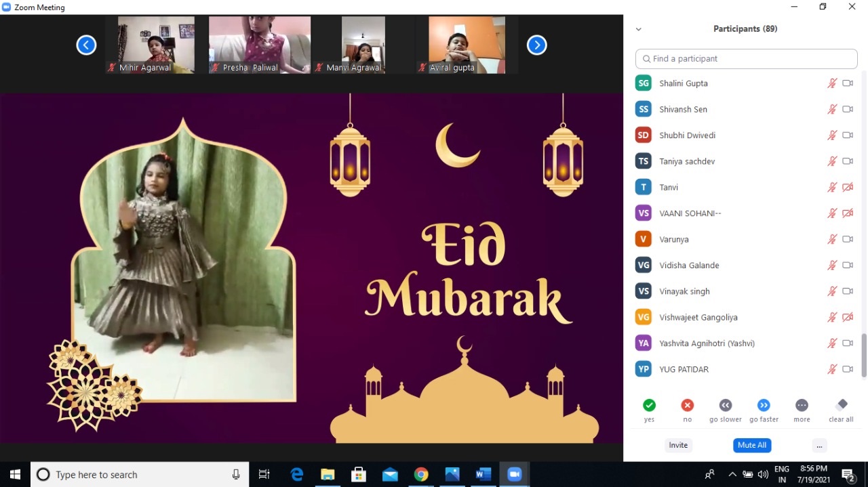
Task: Click Shivansh Sen's muted microphone icon
Action: pos(832,109)
